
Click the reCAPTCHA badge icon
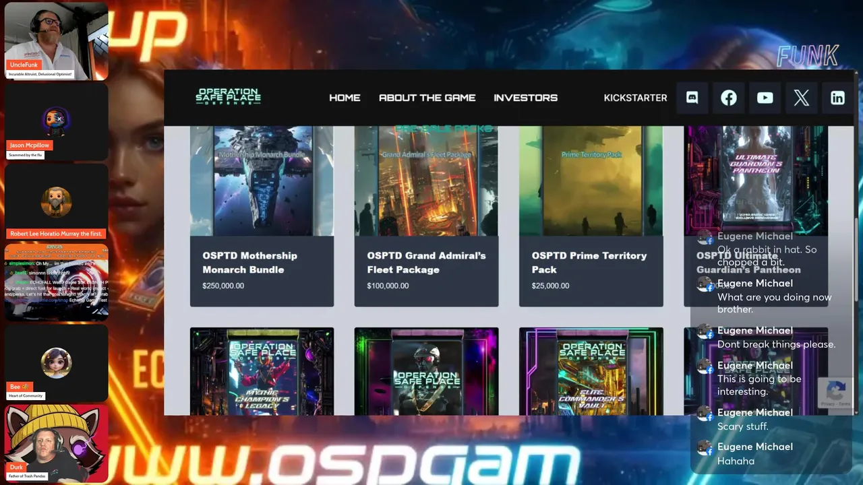tap(836, 393)
